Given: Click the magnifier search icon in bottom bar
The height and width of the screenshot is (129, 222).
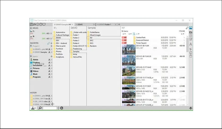Looking at the screenshot, I should coord(40,108).
